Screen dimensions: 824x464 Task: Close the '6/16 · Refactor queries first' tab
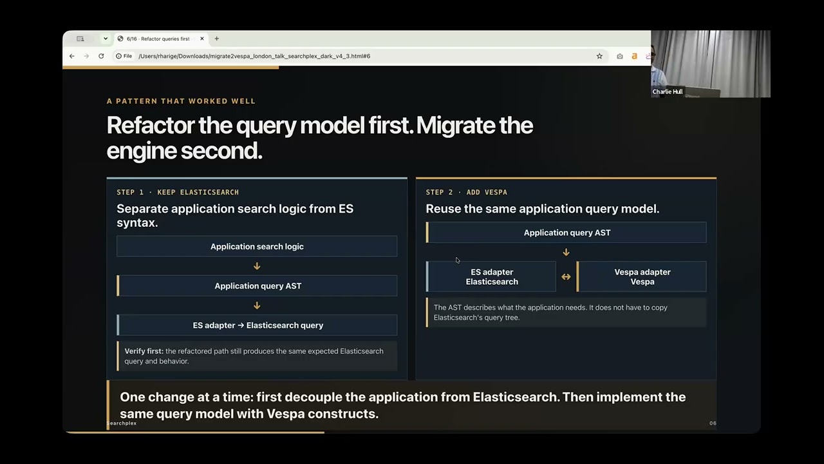(202, 39)
